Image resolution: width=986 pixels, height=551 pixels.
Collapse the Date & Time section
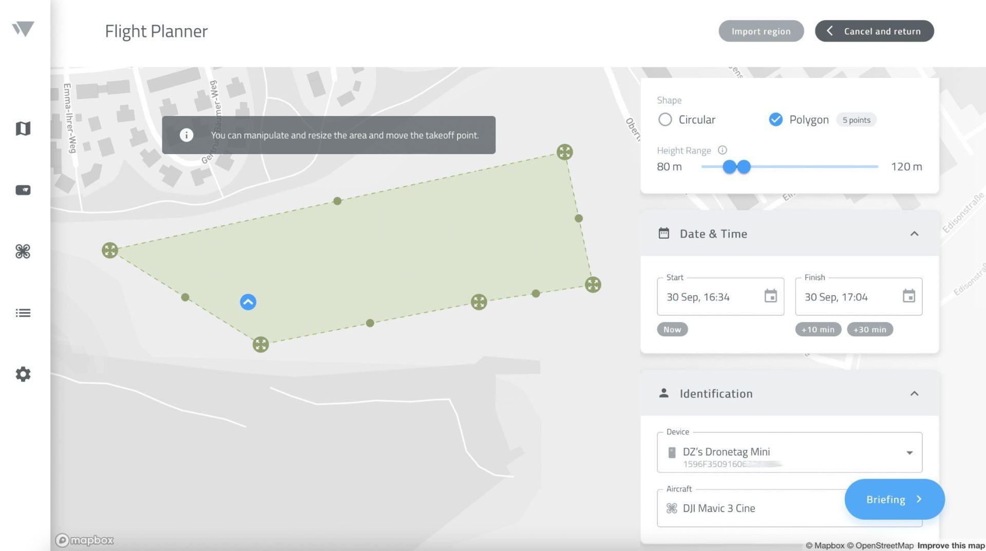[914, 234]
